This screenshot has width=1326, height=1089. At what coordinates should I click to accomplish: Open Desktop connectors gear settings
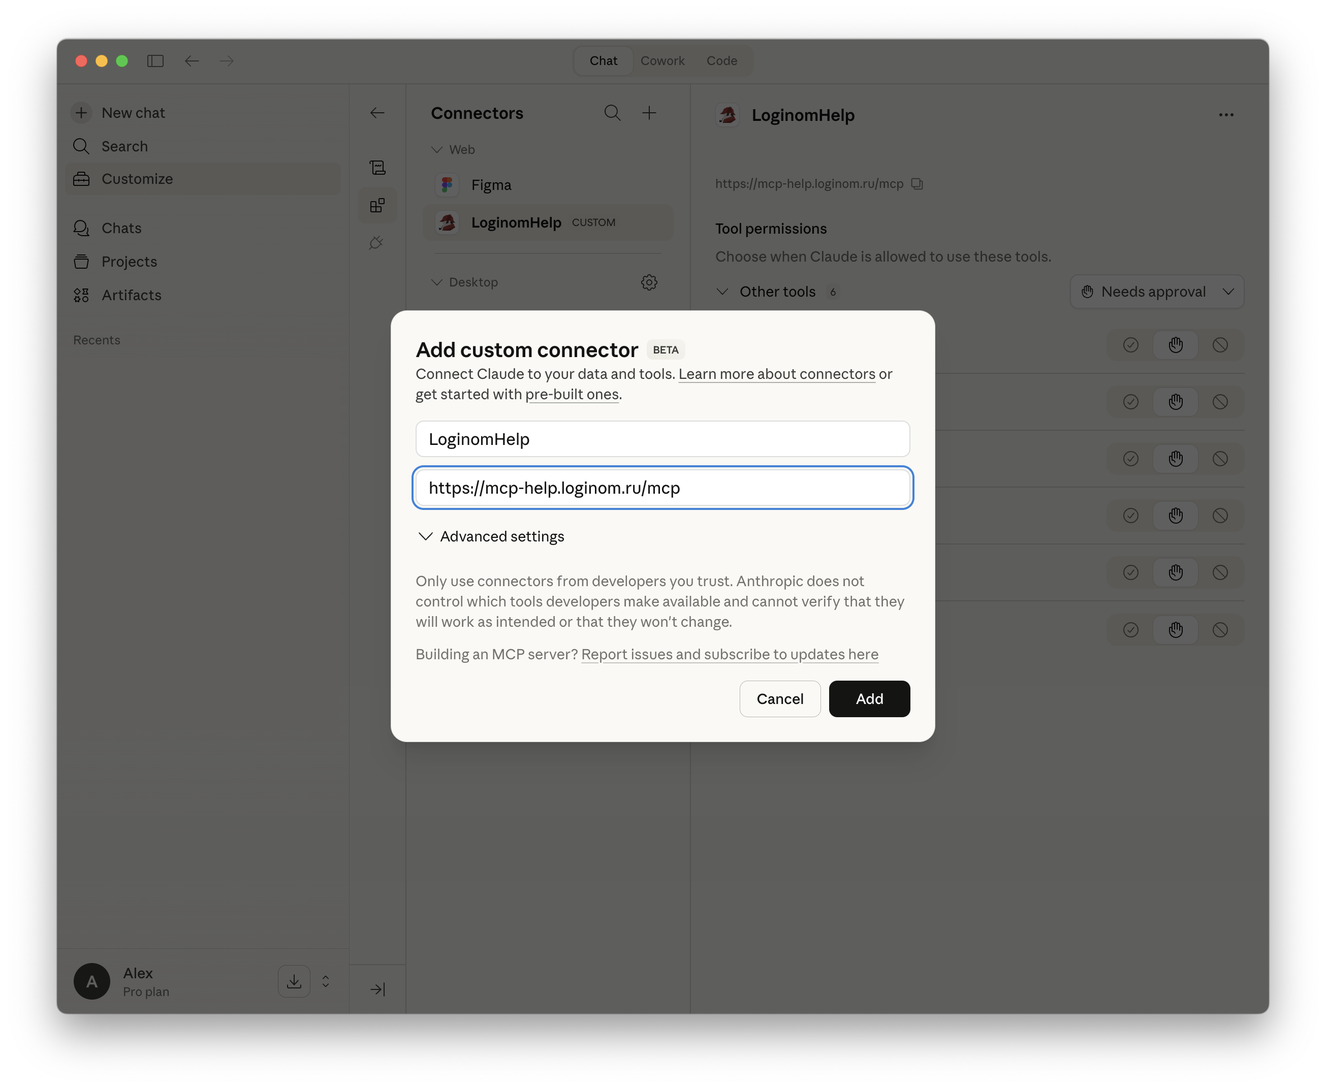pyautogui.click(x=649, y=282)
